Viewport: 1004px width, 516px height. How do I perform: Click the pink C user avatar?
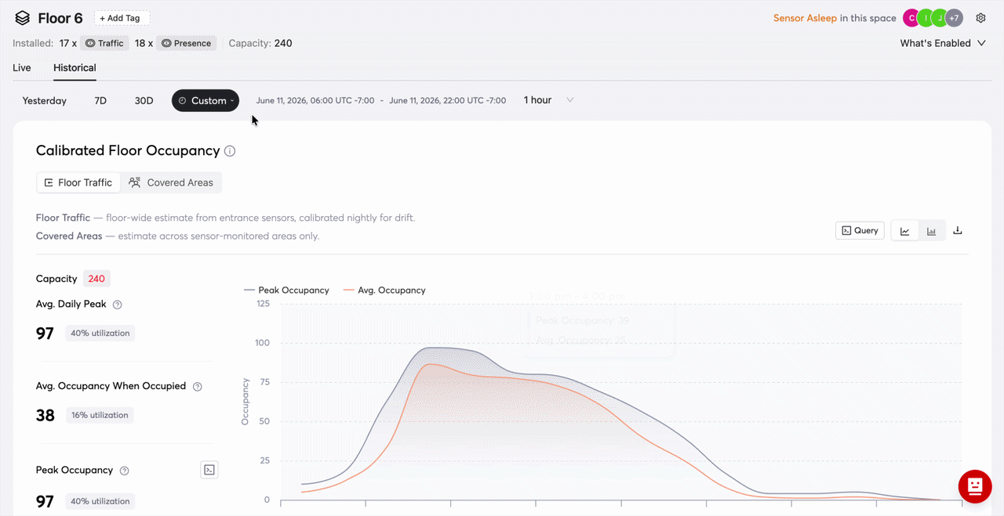tap(911, 18)
